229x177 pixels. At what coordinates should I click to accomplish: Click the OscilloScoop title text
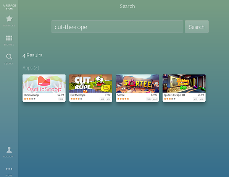tap(31, 95)
